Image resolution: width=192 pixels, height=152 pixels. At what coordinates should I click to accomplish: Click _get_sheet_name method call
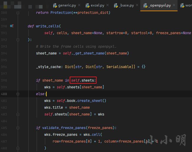pyautogui.click(x=89, y=53)
